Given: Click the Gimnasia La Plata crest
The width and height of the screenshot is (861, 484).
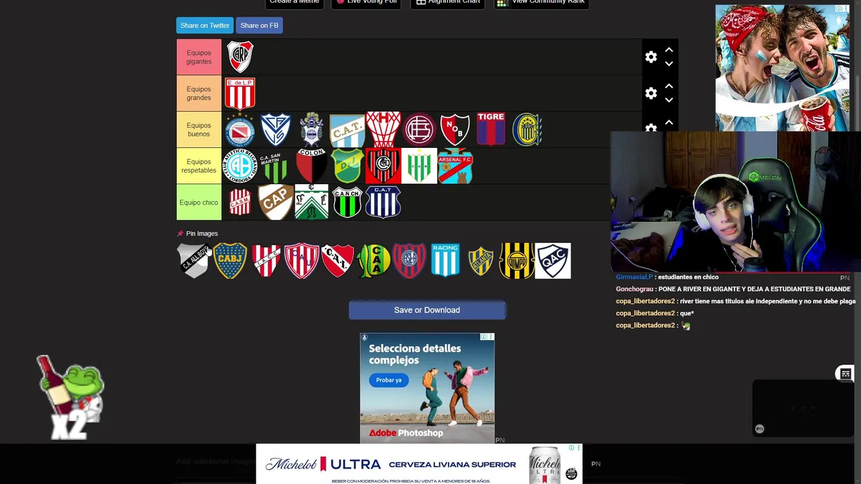Looking at the screenshot, I should pyautogui.click(x=311, y=130).
